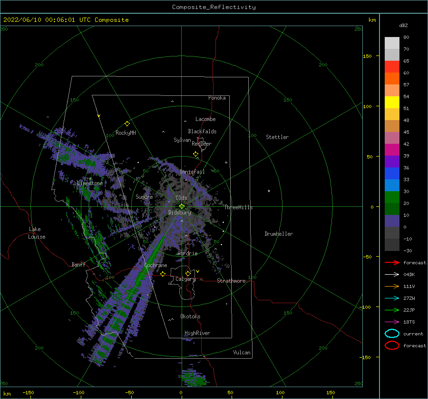Select the purple 39–36 dBZ color swatch
This screenshot has width=428, height=399.
392,162
